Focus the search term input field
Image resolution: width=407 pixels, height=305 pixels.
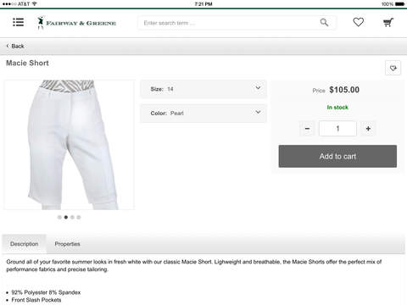click(229, 23)
